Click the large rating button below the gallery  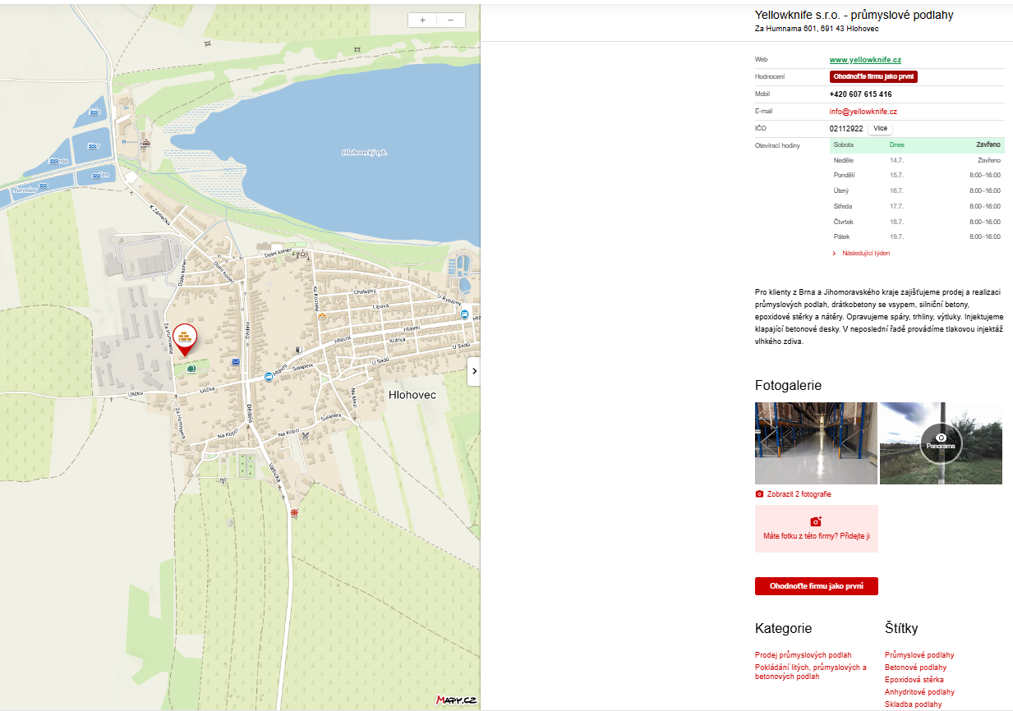pyautogui.click(x=817, y=586)
